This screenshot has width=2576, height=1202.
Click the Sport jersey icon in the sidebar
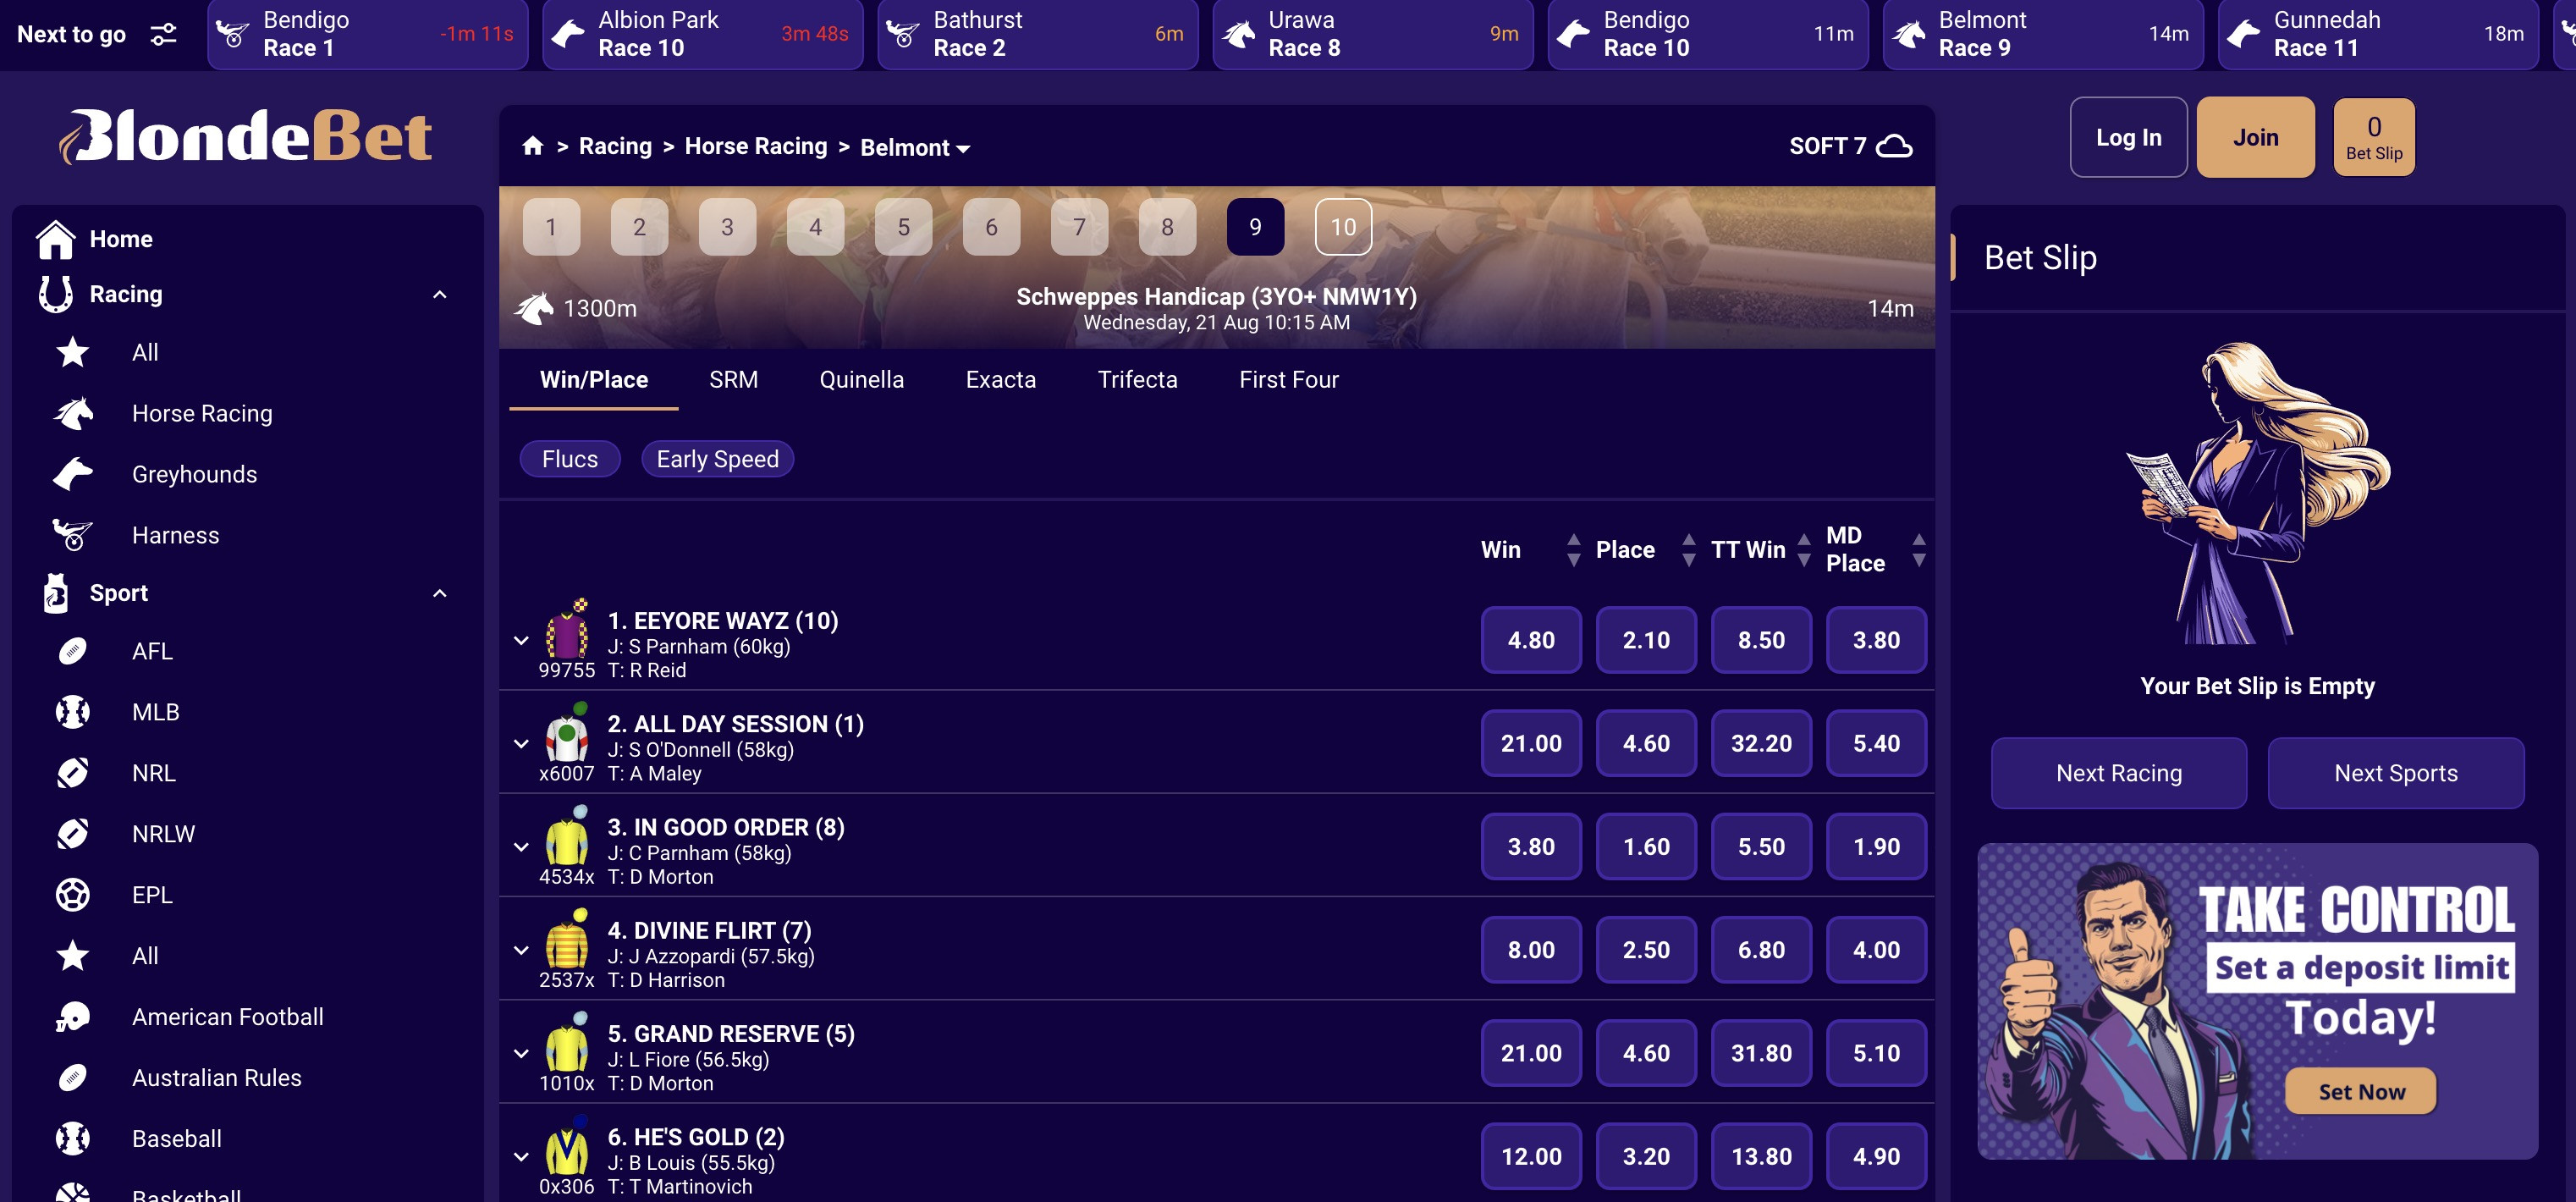click(56, 593)
